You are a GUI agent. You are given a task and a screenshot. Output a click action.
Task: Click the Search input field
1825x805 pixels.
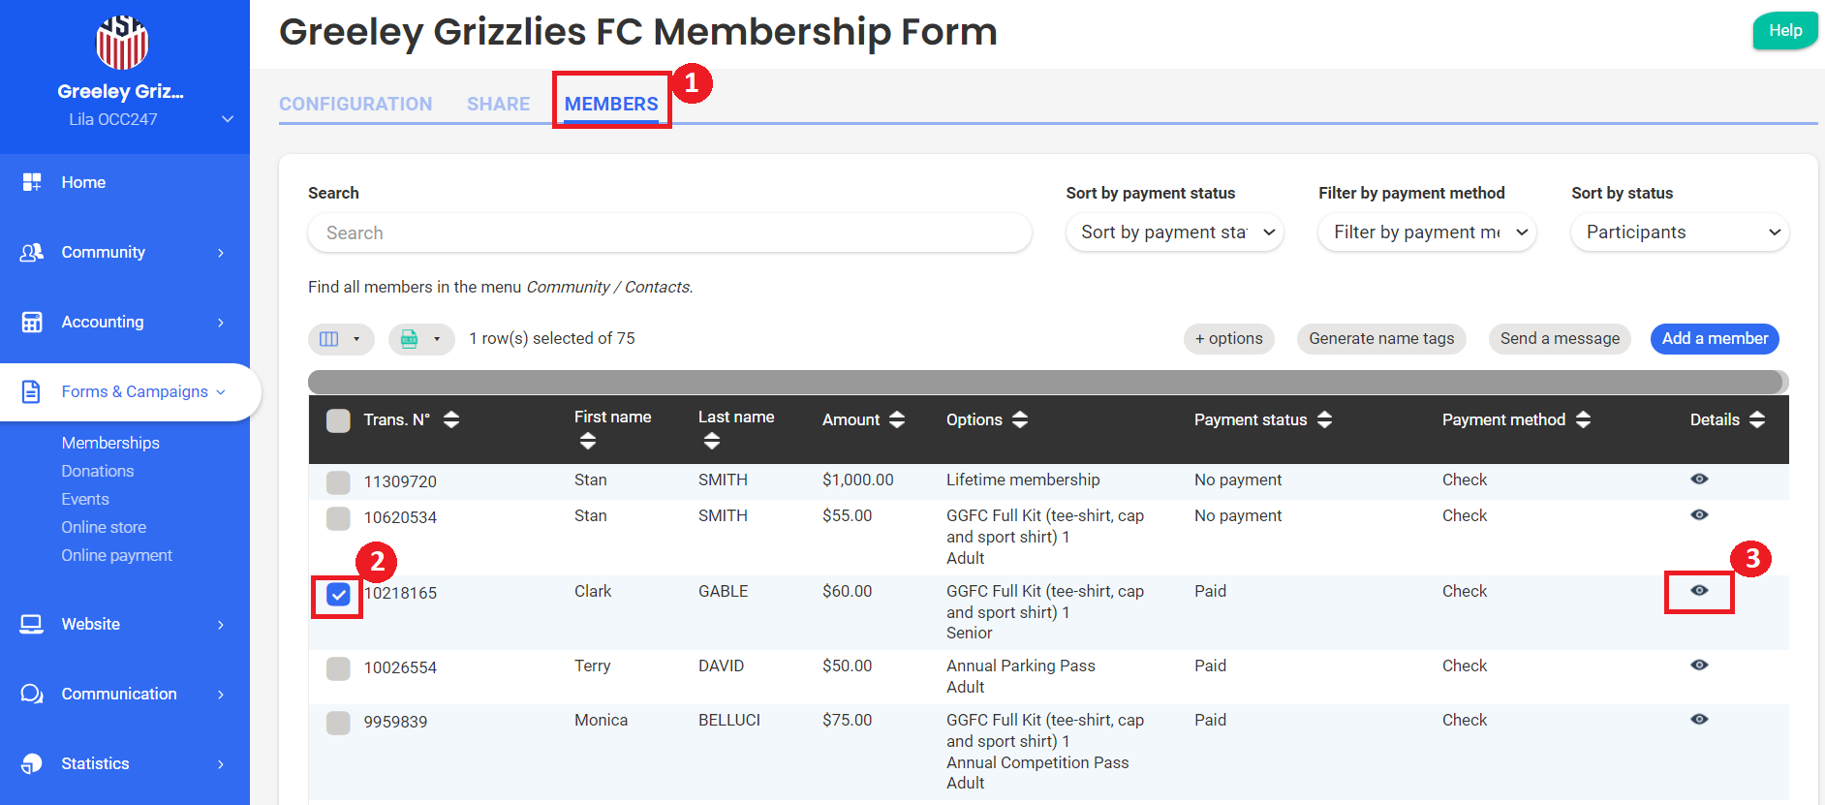point(669,233)
